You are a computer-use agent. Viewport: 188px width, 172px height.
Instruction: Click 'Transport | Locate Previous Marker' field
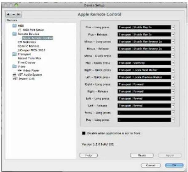click(144, 77)
